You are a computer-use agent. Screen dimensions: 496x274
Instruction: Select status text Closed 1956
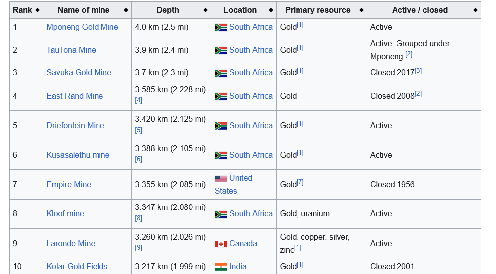pyautogui.click(x=392, y=184)
